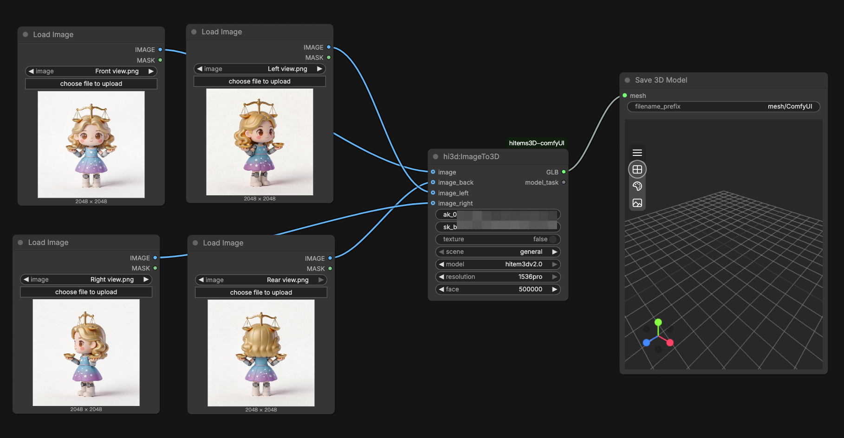Click the GLB output connector dot
This screenshot has height=438, width=844.
[x=564, y=172]
